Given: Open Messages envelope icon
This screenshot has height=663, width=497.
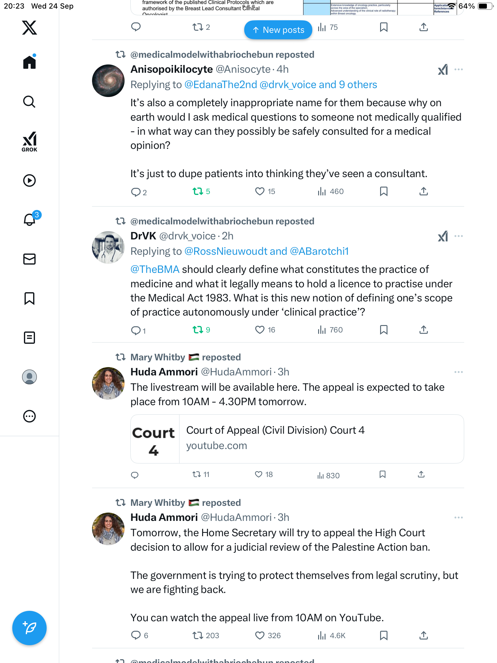Looking at the screenshot, I should coord(29,259).
